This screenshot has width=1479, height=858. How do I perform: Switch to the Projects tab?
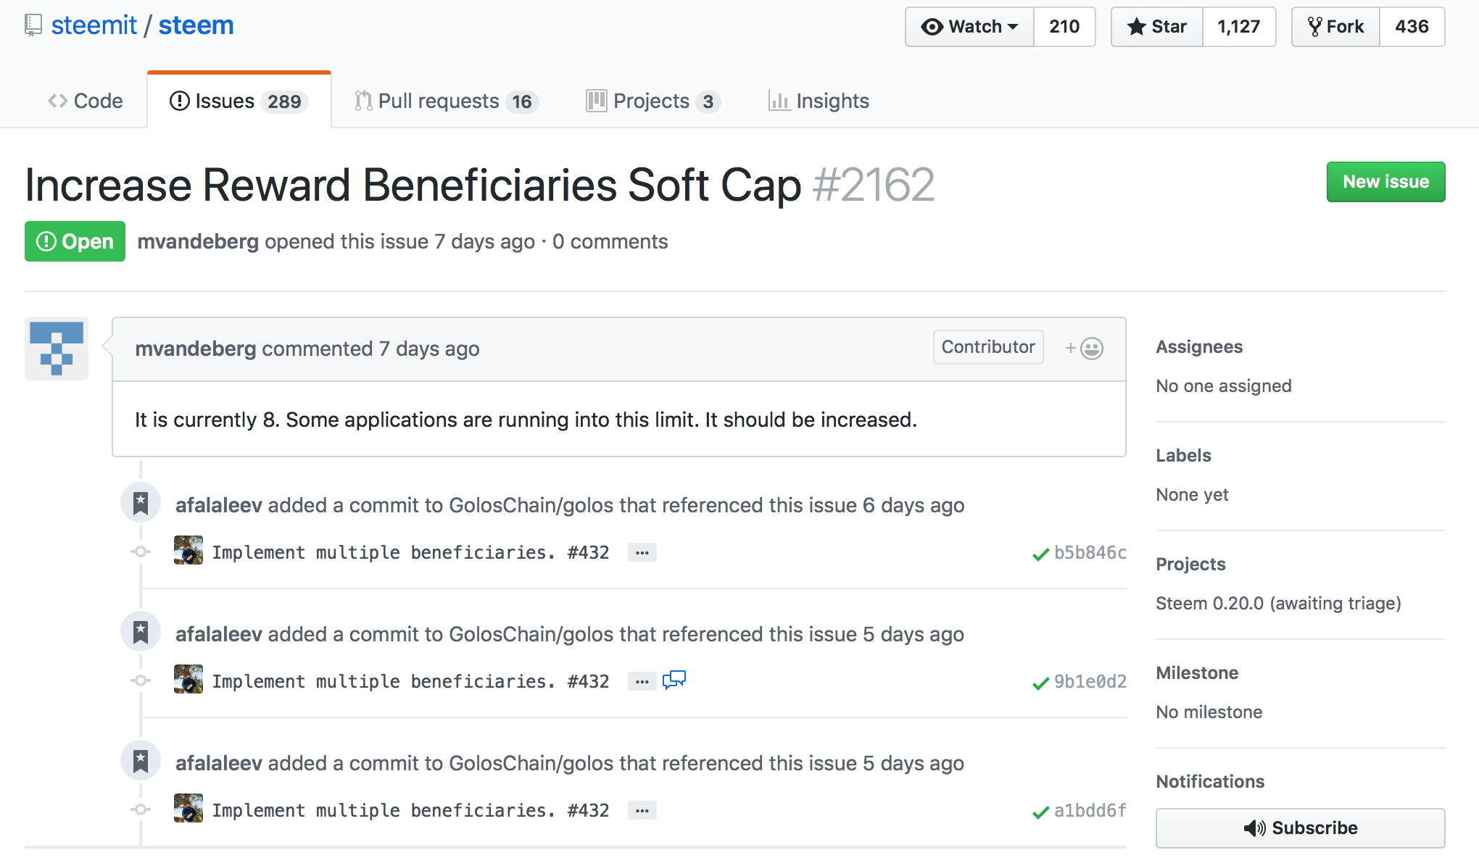coord(653,101)
